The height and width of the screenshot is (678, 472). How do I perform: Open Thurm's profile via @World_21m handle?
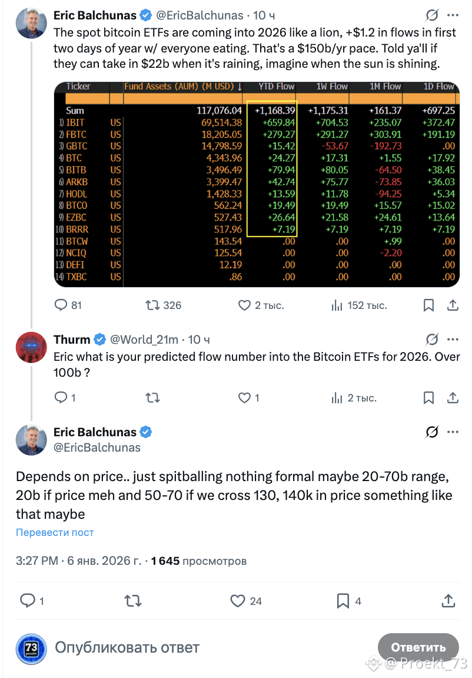(144, 340)
